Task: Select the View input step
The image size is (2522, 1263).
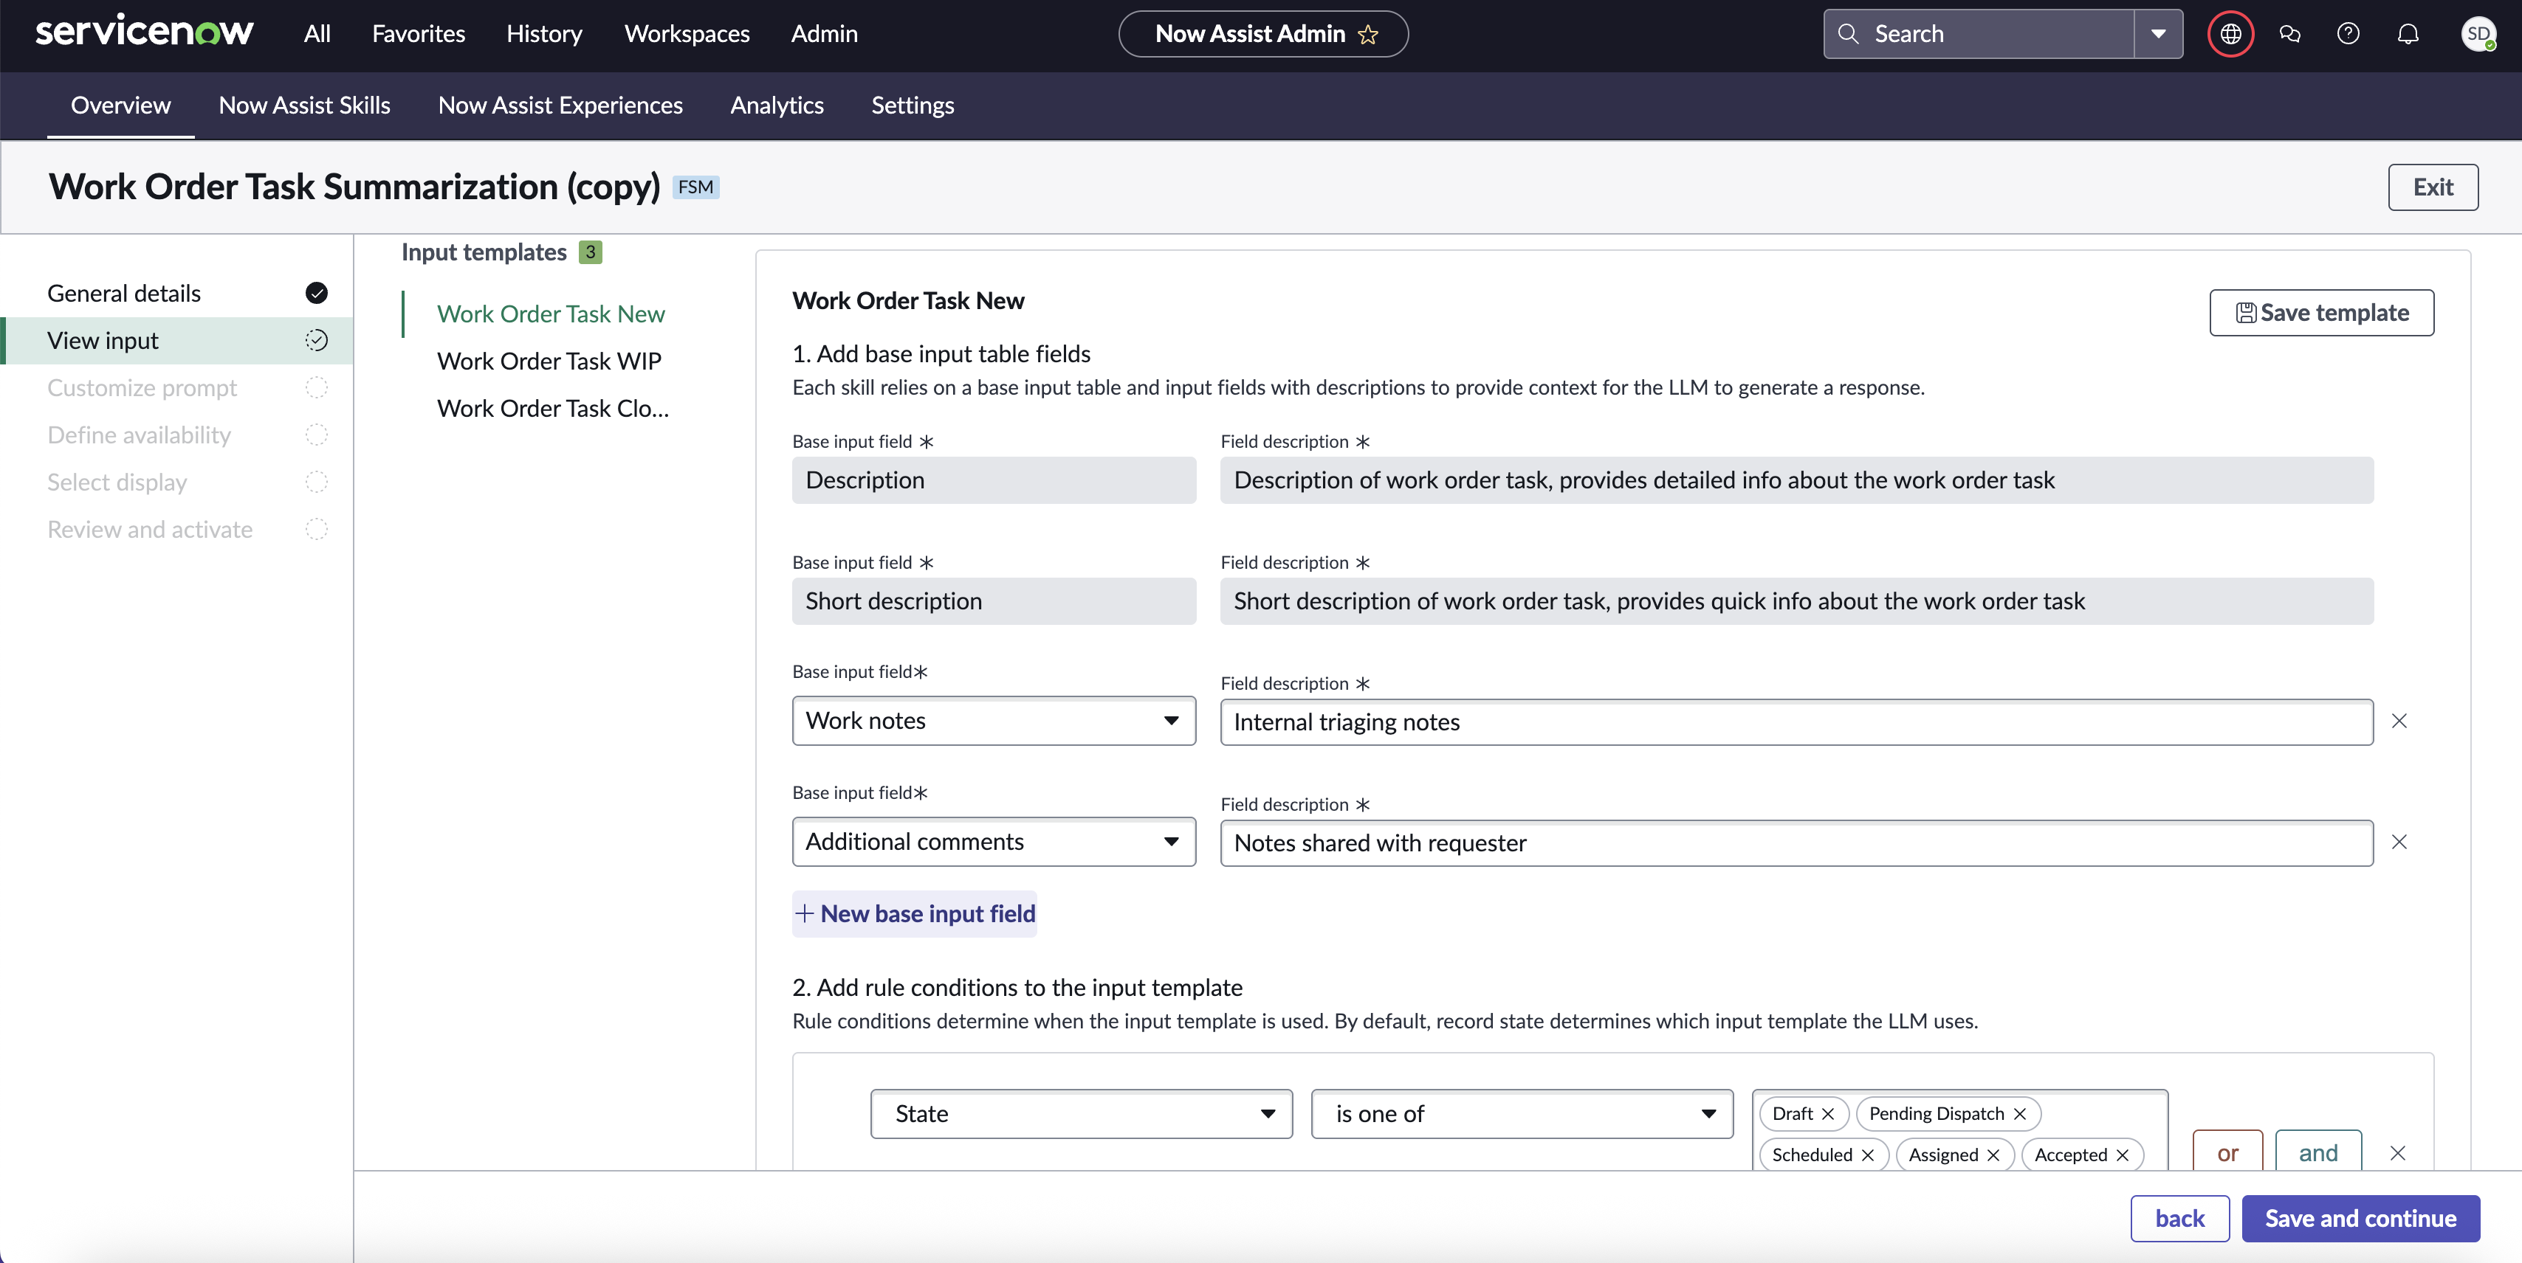Action: 177,339
